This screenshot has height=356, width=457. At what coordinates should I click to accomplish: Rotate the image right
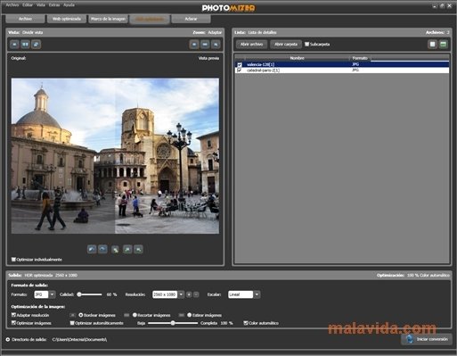102,249
